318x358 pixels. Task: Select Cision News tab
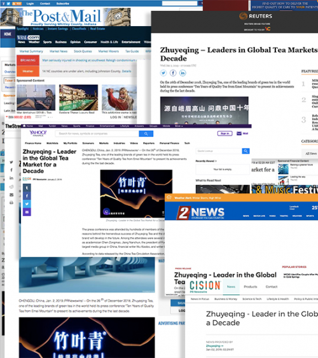231,287
